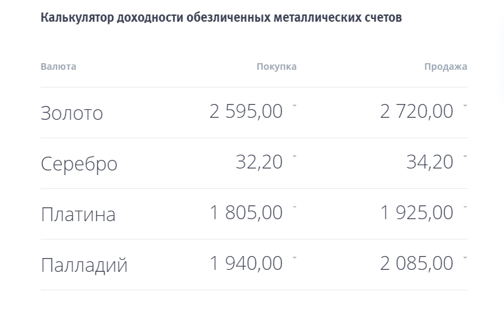The image size is (504, 310).
Task: Select the Палладий row label
Action: (x=84, y=265)
